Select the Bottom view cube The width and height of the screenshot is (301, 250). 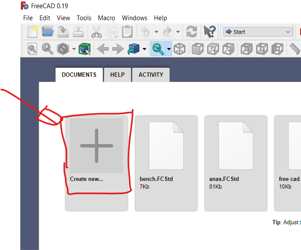(x=262, y=49)
